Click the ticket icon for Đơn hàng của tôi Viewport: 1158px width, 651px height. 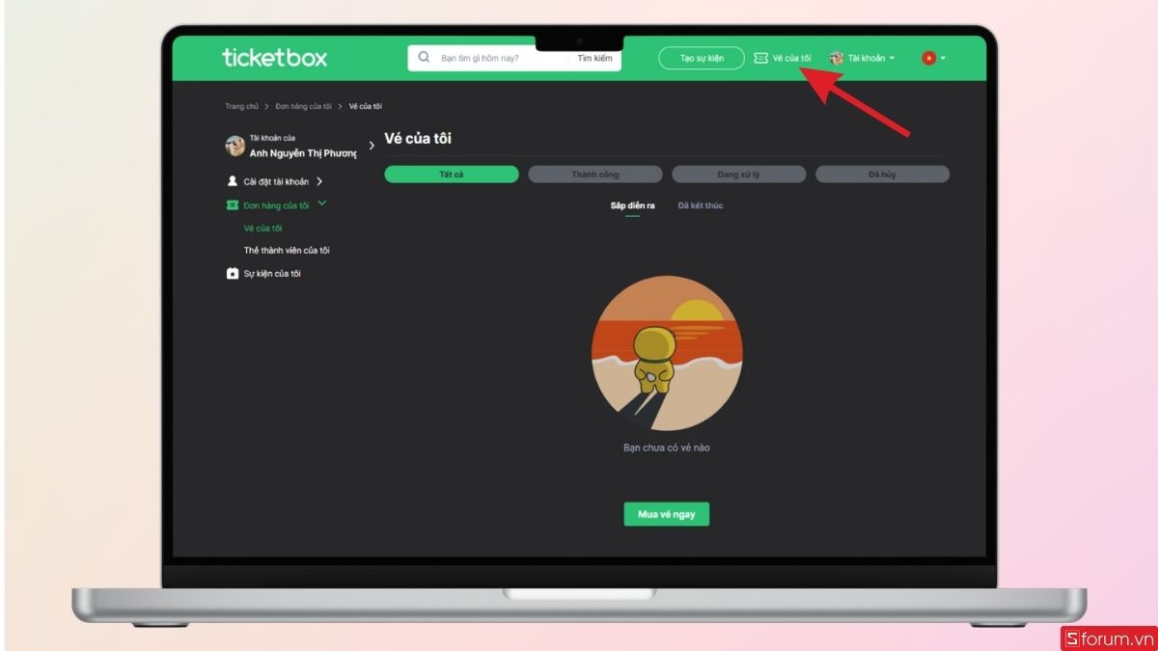point(232,204)
